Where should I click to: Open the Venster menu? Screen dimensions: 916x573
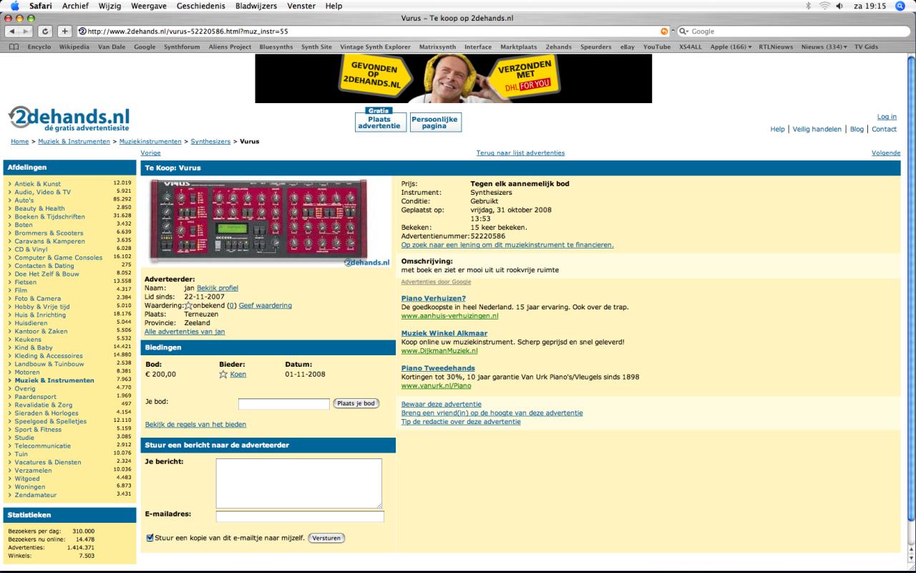tap(301, 6)
